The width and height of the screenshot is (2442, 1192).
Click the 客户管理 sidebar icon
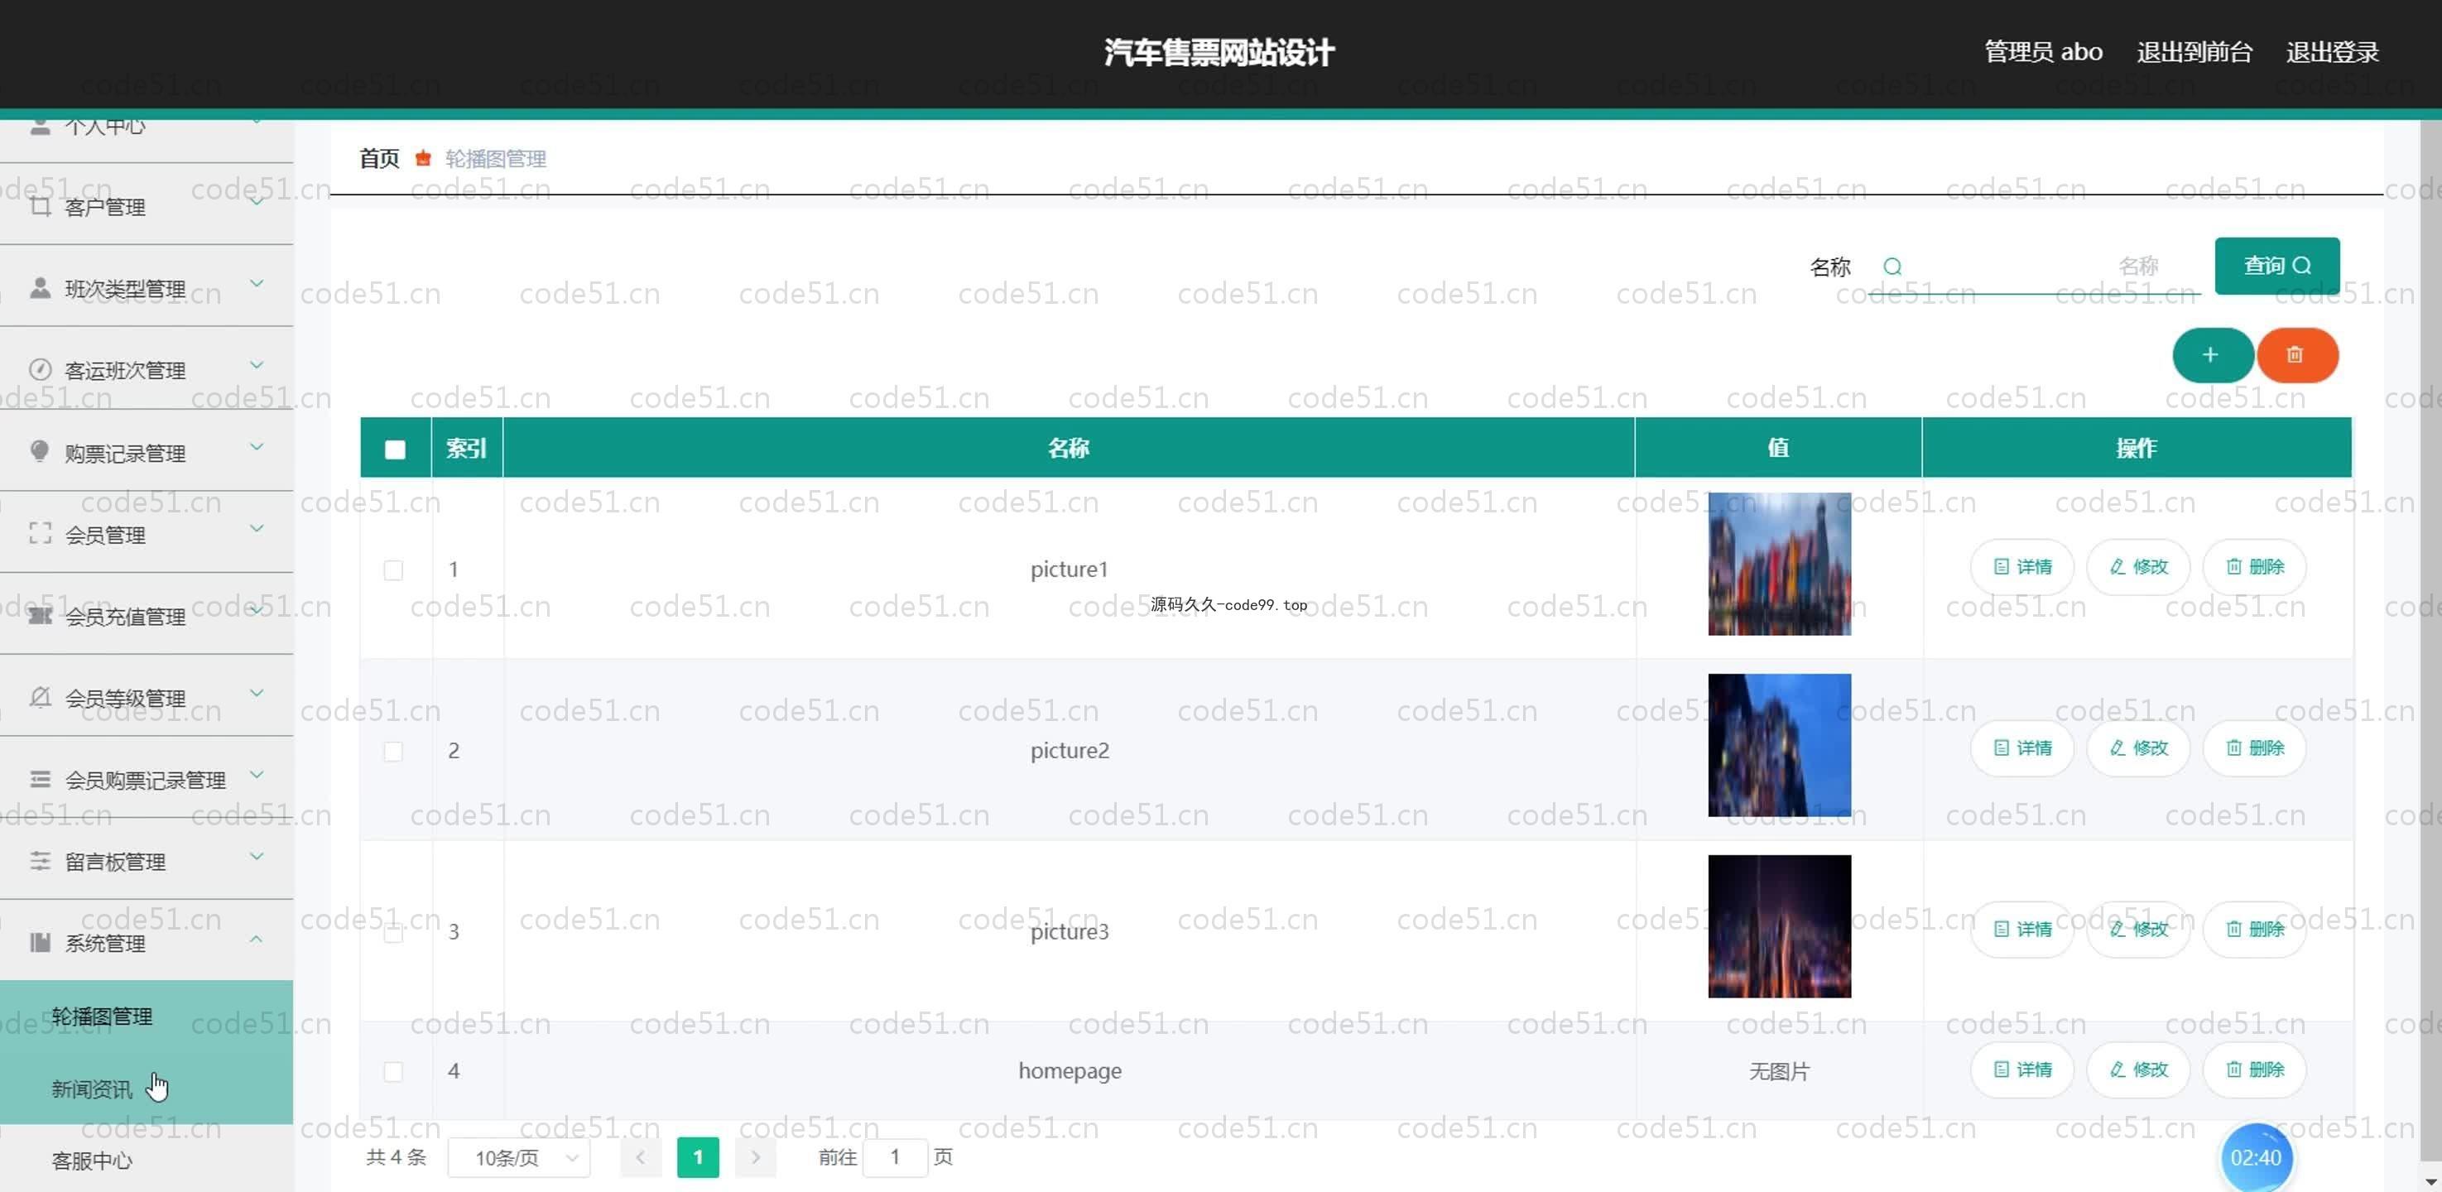pyautogui.click(x=40, y=206)
